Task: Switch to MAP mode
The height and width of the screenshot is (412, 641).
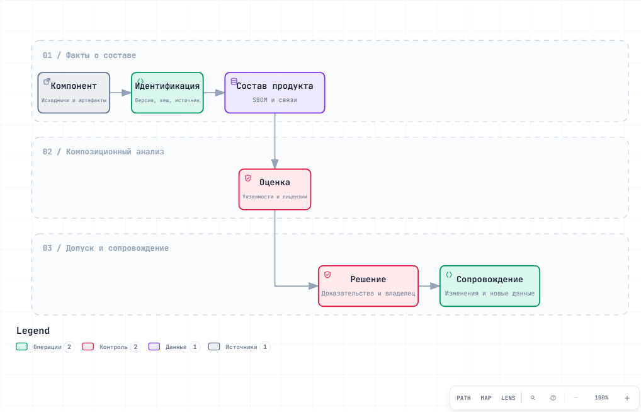Action: 485,398
